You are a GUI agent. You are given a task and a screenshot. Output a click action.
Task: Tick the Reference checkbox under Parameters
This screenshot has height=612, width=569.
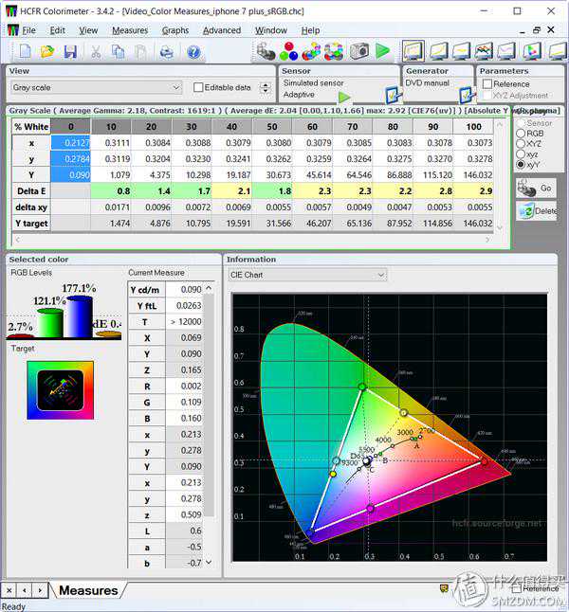(x=486, y=84)
